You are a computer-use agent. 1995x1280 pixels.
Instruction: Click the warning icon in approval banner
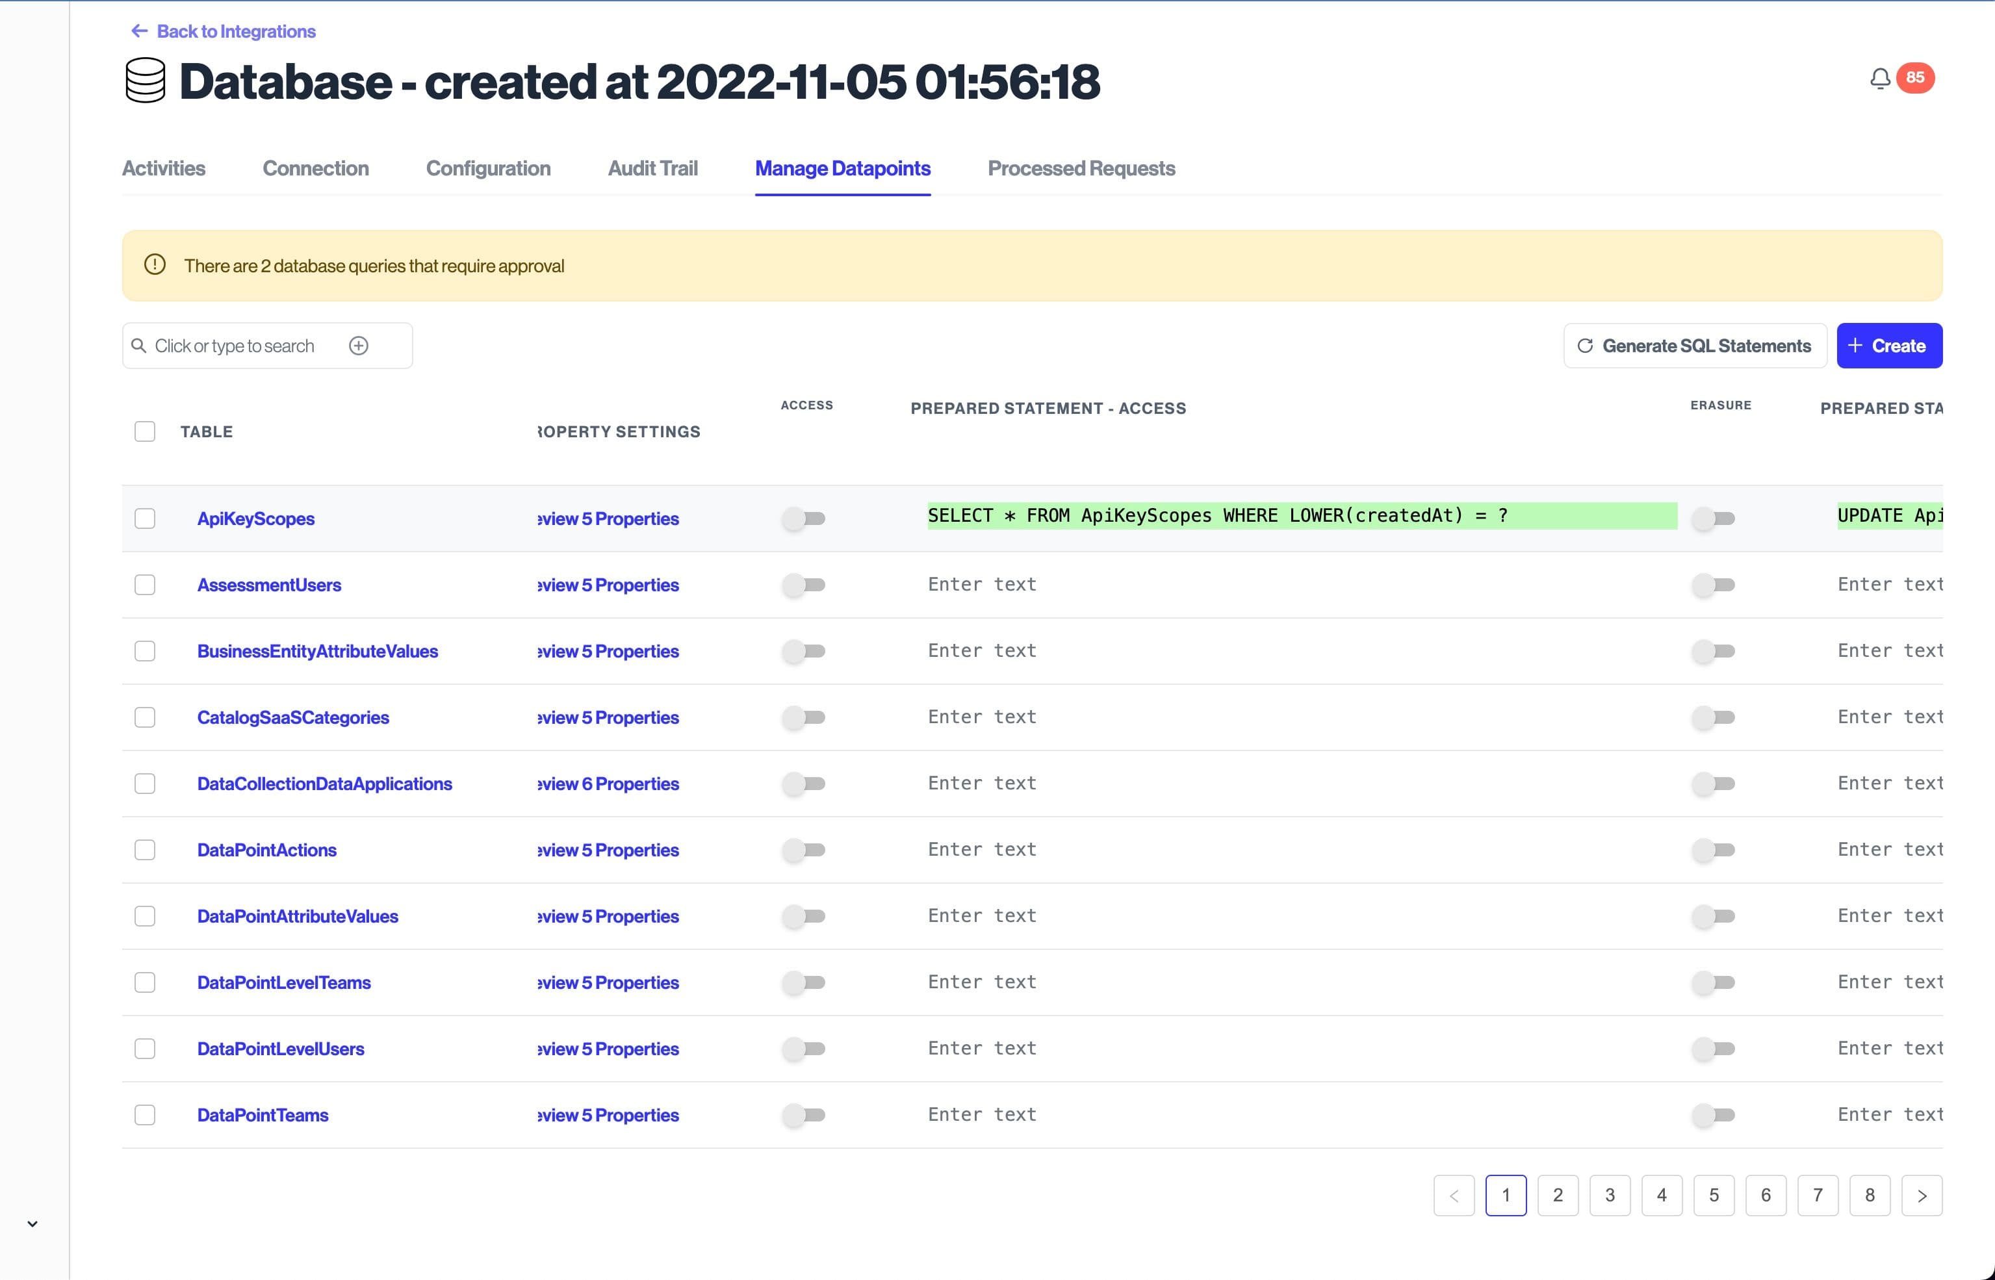pos(155,265)
